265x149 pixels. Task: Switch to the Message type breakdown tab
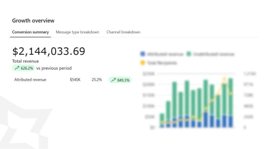[x=77, y=32]
